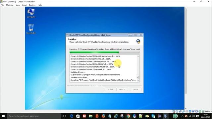The width and height of the screenshot is (212, 119).
Task: Click the USB devices status icon
Action: click(x=184, y=111)
